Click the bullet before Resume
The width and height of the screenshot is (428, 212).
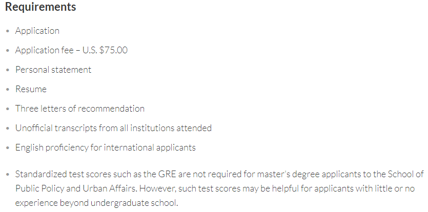coord(8,90)
